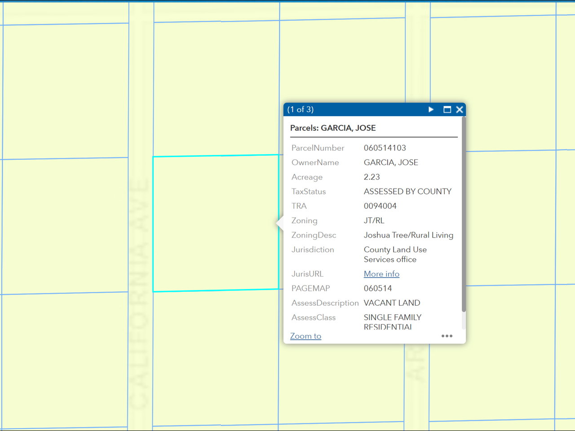Click the zoning value JT/RL
This screenshot has height=431, width=575.
(374, 220)
